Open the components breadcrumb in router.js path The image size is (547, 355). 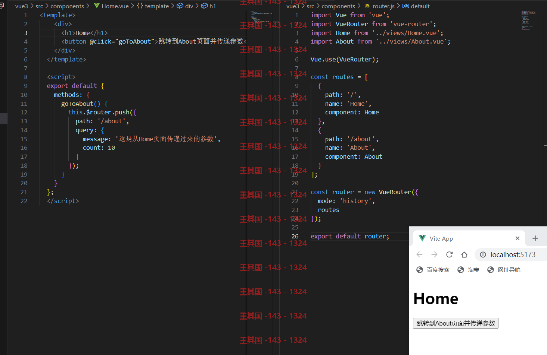(x=338, y=6)
